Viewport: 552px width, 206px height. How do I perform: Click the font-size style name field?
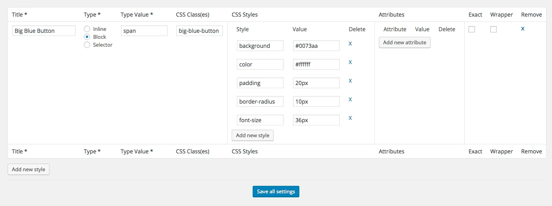(260, 120)
